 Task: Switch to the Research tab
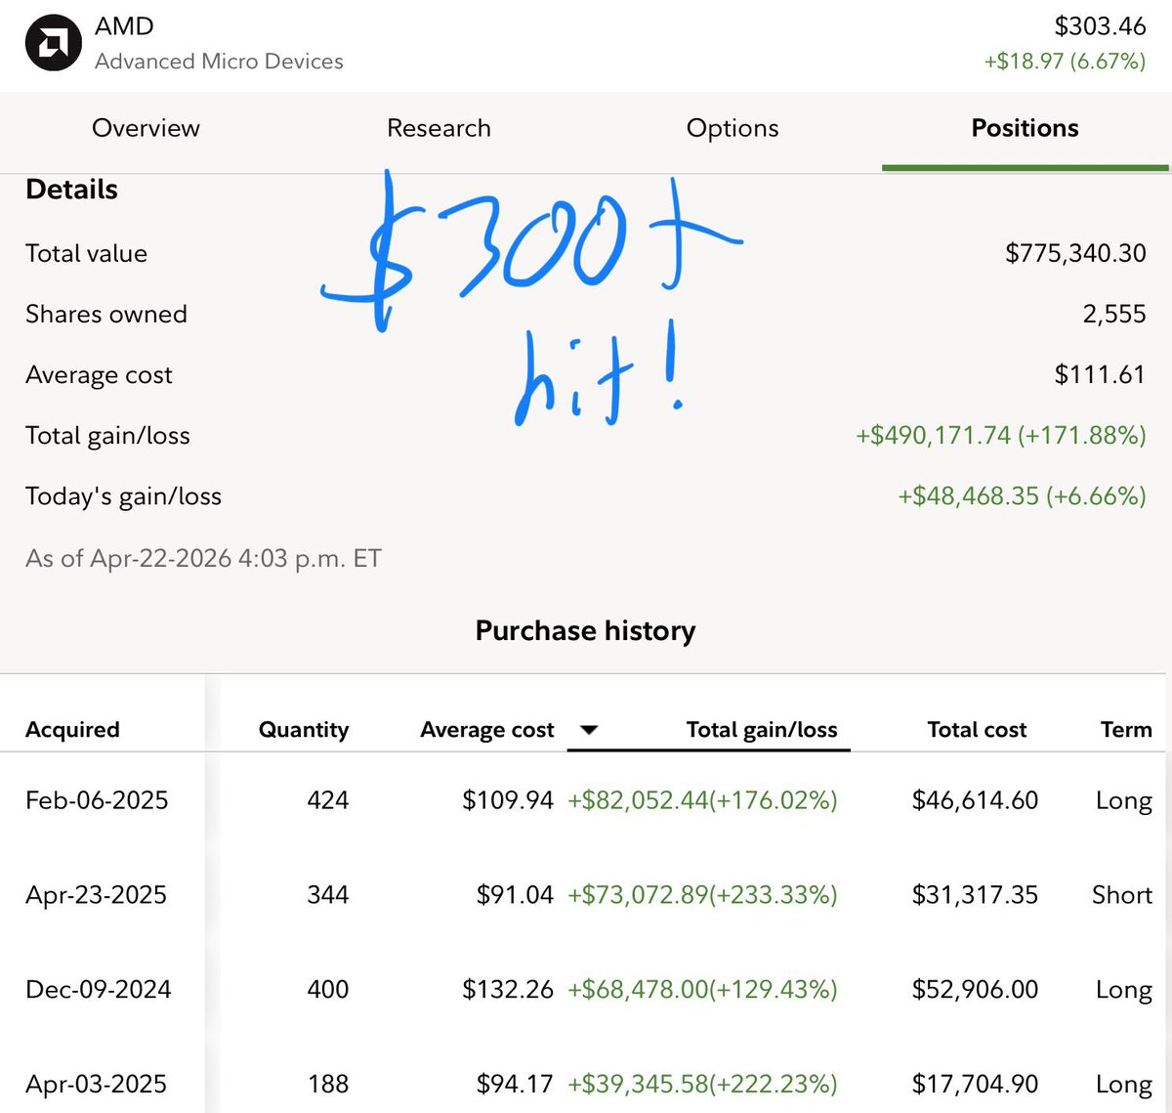(x=439, y=128)
